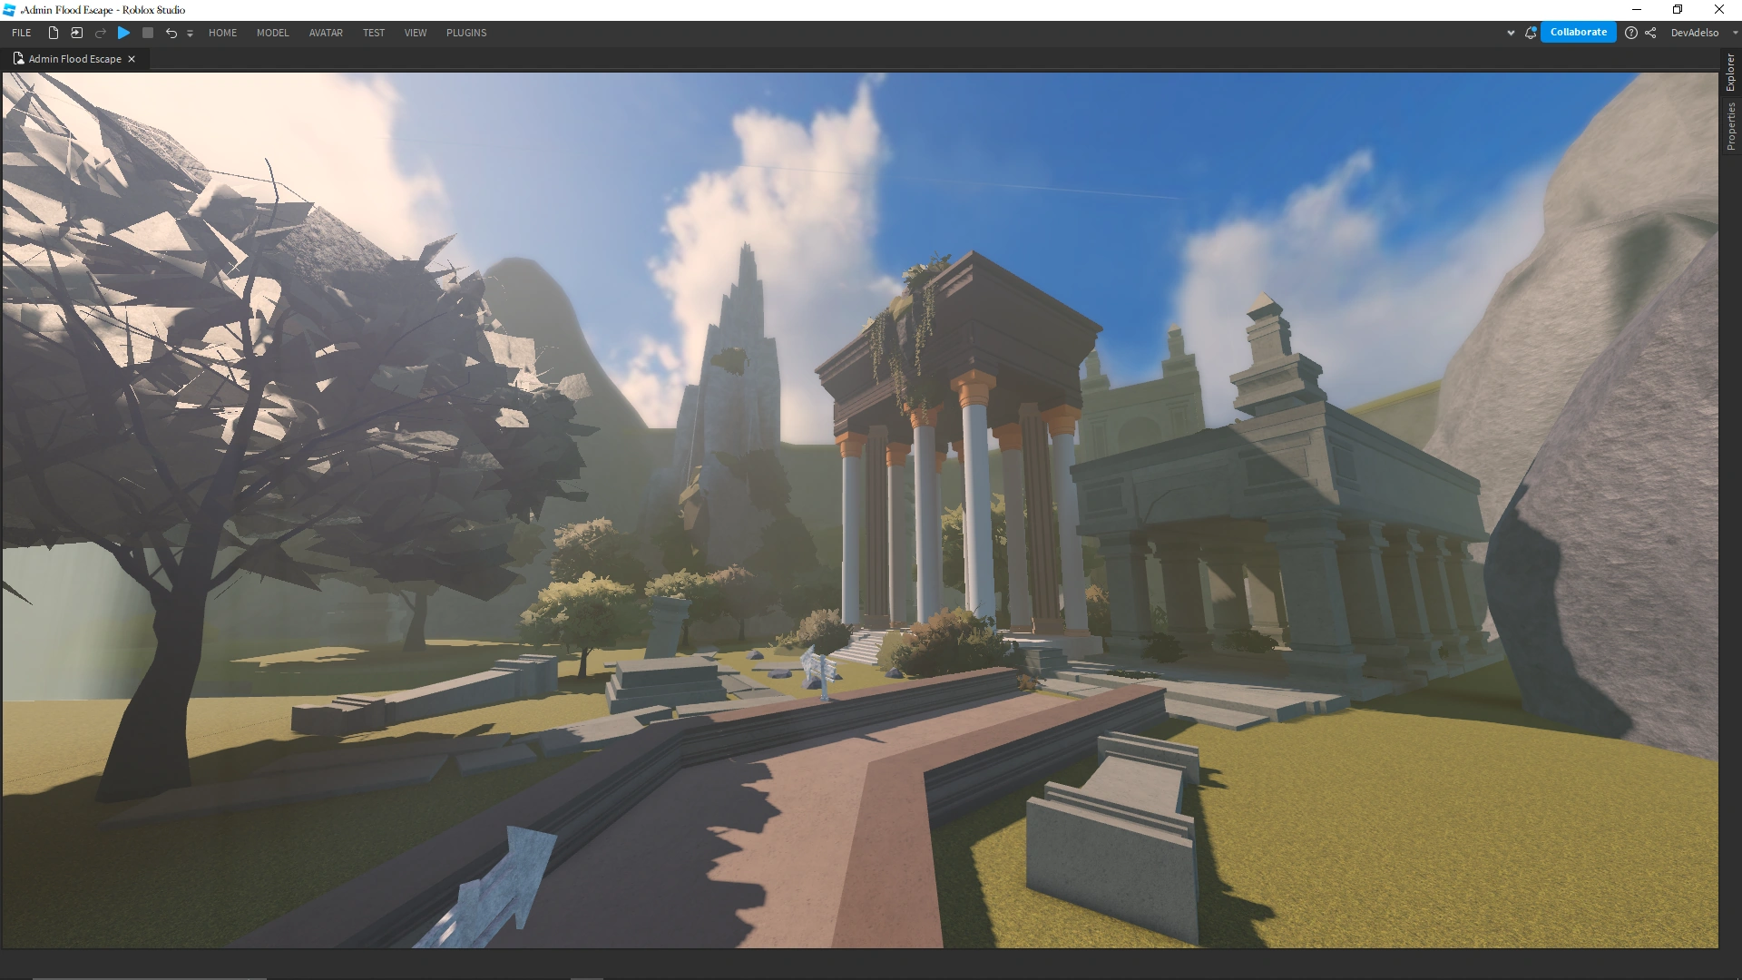Screen dimensions: 1742x980
Task: Switch to the HOME ribbon tab
Action: coord(222,33)
